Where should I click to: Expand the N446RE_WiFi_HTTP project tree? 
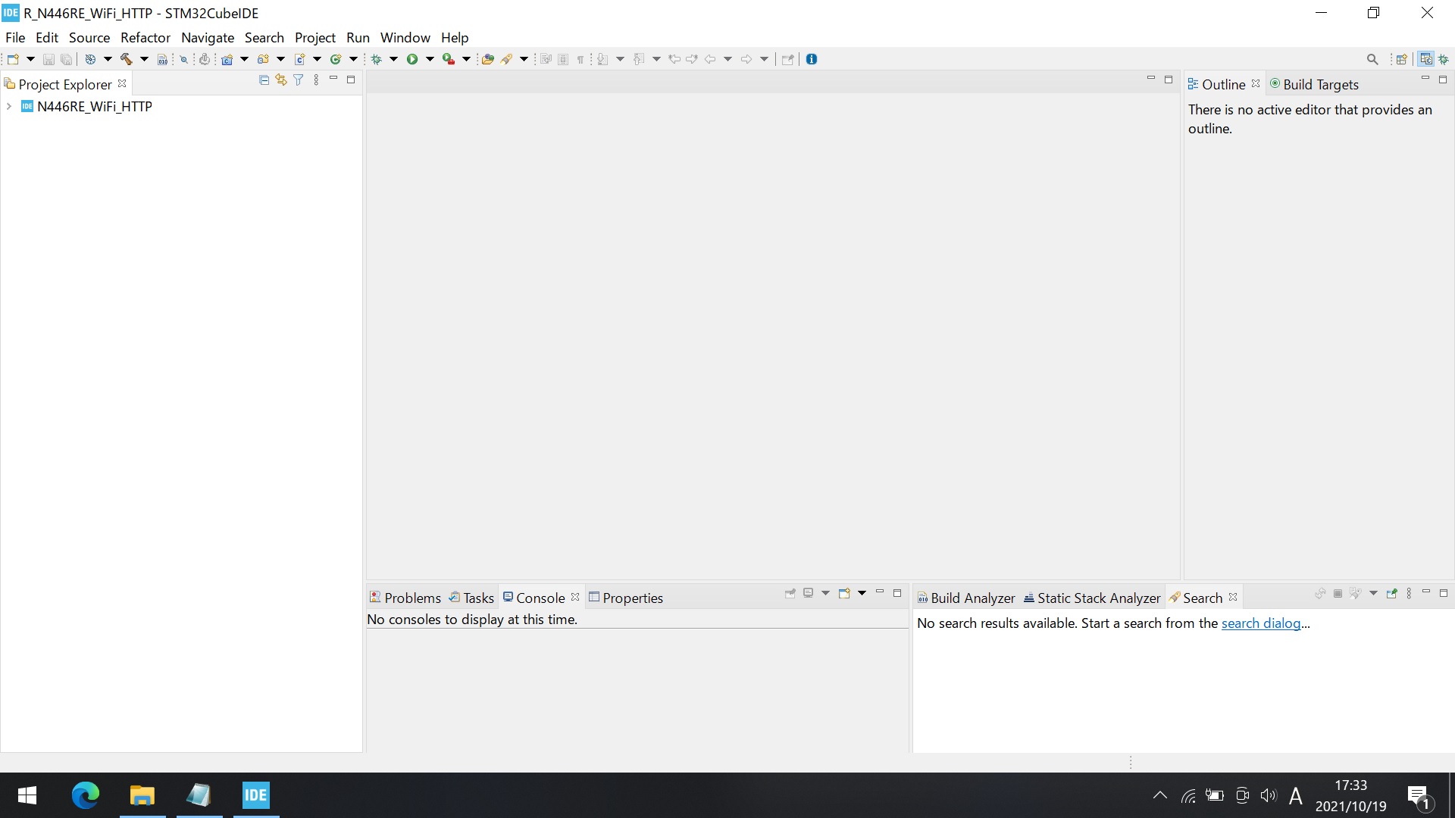tap(9, 107)
